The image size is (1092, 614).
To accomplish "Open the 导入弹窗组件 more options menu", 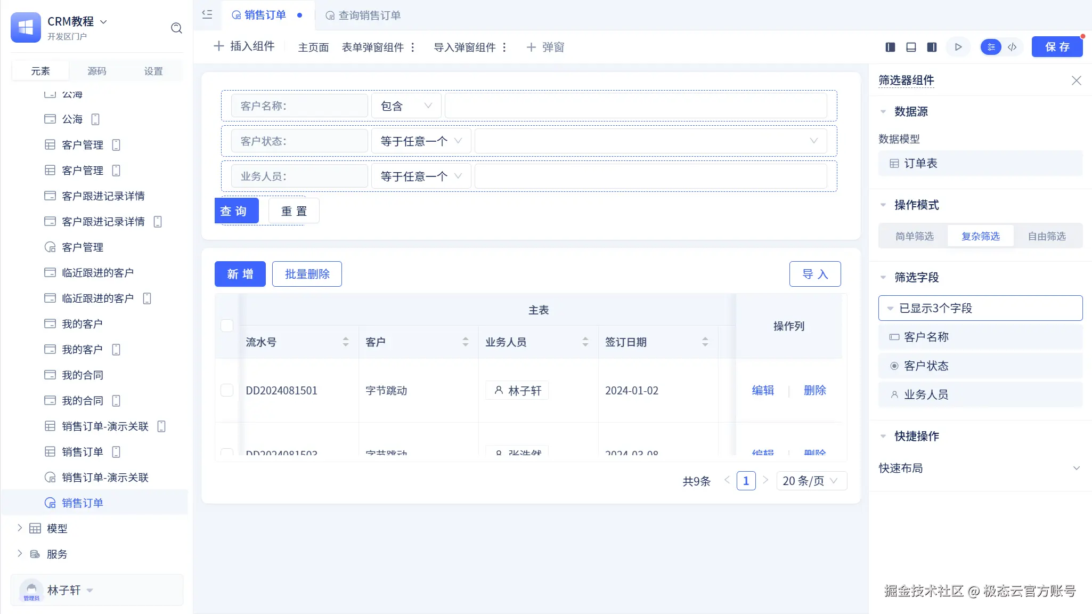I will 504,47.
